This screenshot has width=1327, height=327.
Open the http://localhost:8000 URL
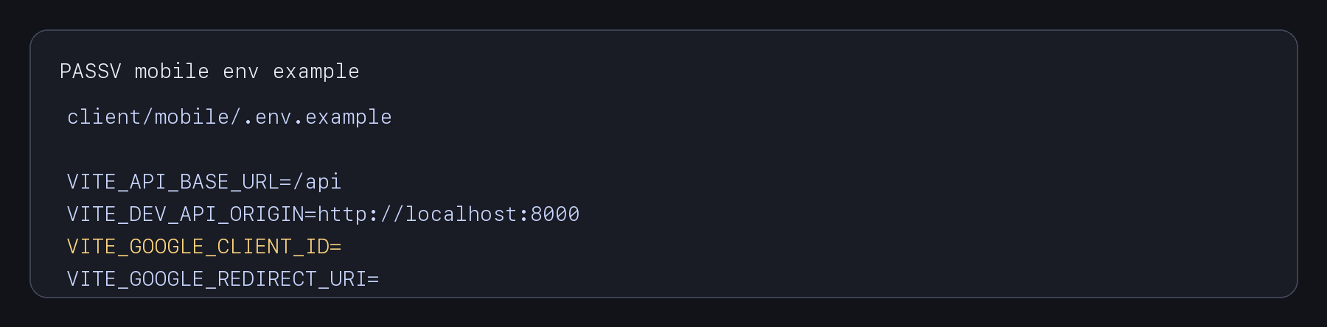pyautogui.click(x=448, y=214)
